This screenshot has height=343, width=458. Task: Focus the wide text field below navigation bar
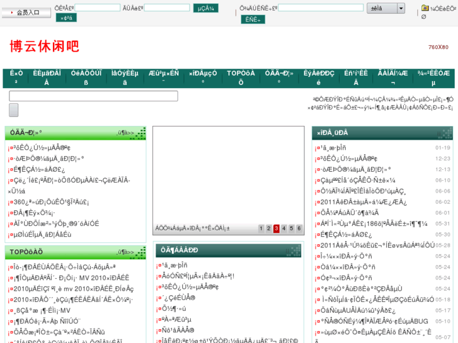(x=93, y=96)
